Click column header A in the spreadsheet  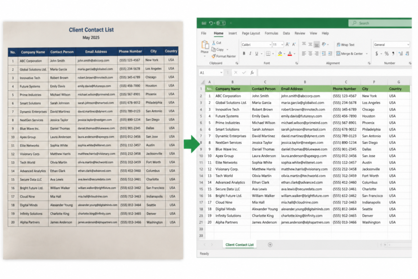pyautogui.click(x=210, y=82)
